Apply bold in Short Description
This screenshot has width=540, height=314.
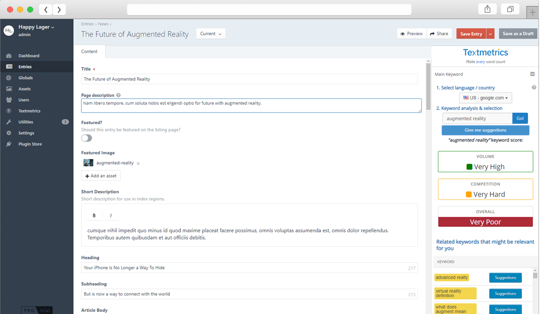94,216
